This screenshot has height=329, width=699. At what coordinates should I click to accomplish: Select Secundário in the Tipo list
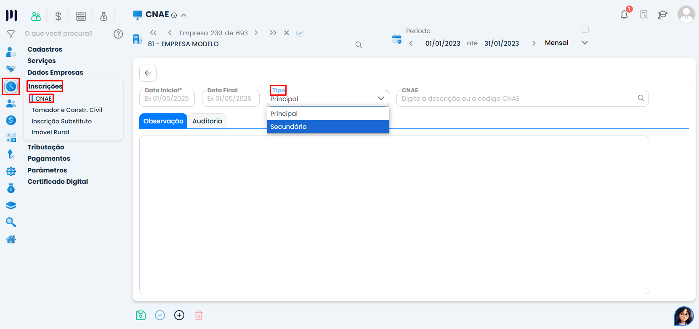click(328, 127)
